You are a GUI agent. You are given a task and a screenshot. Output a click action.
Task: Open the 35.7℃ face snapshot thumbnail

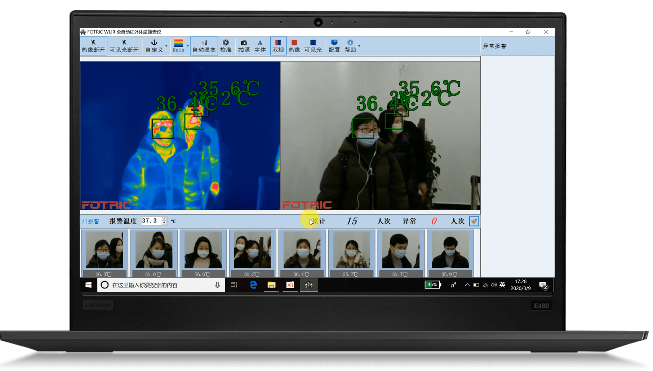351,254
